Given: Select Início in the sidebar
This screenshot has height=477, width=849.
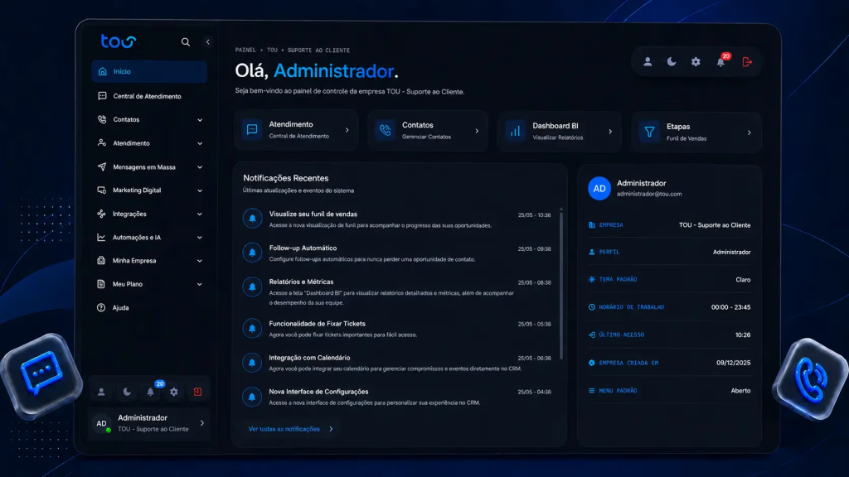Looking at the screenshot, I should (x=149, y=71).
